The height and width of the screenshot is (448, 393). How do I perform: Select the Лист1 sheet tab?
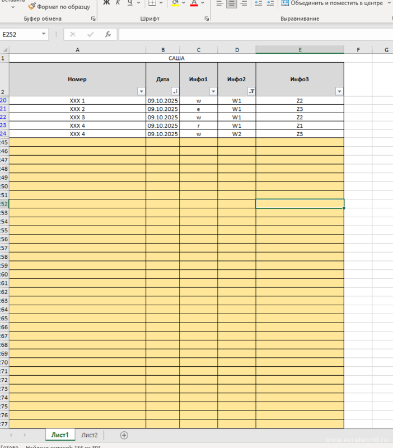(60, 435)
